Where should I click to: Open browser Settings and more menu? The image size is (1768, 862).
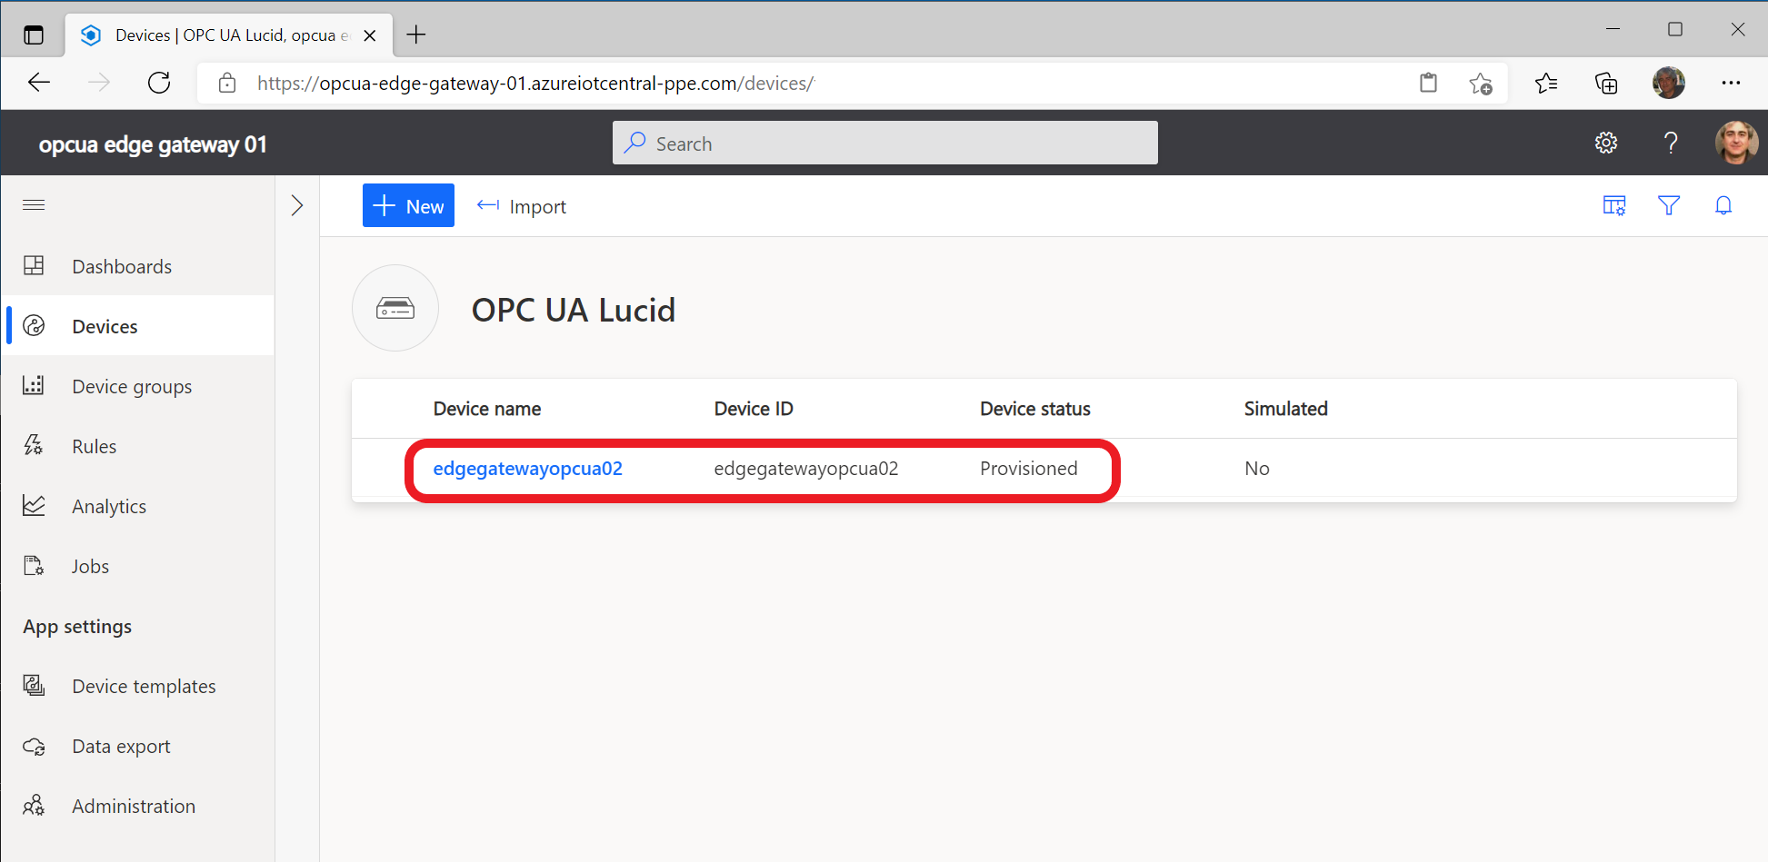(1731, 83)
